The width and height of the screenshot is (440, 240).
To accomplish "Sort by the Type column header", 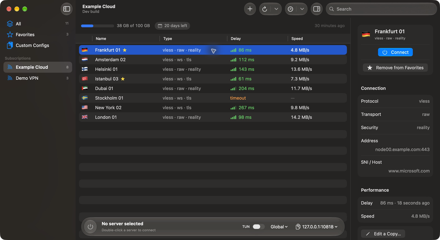I will pyautogui.click(x=193, y=39).
